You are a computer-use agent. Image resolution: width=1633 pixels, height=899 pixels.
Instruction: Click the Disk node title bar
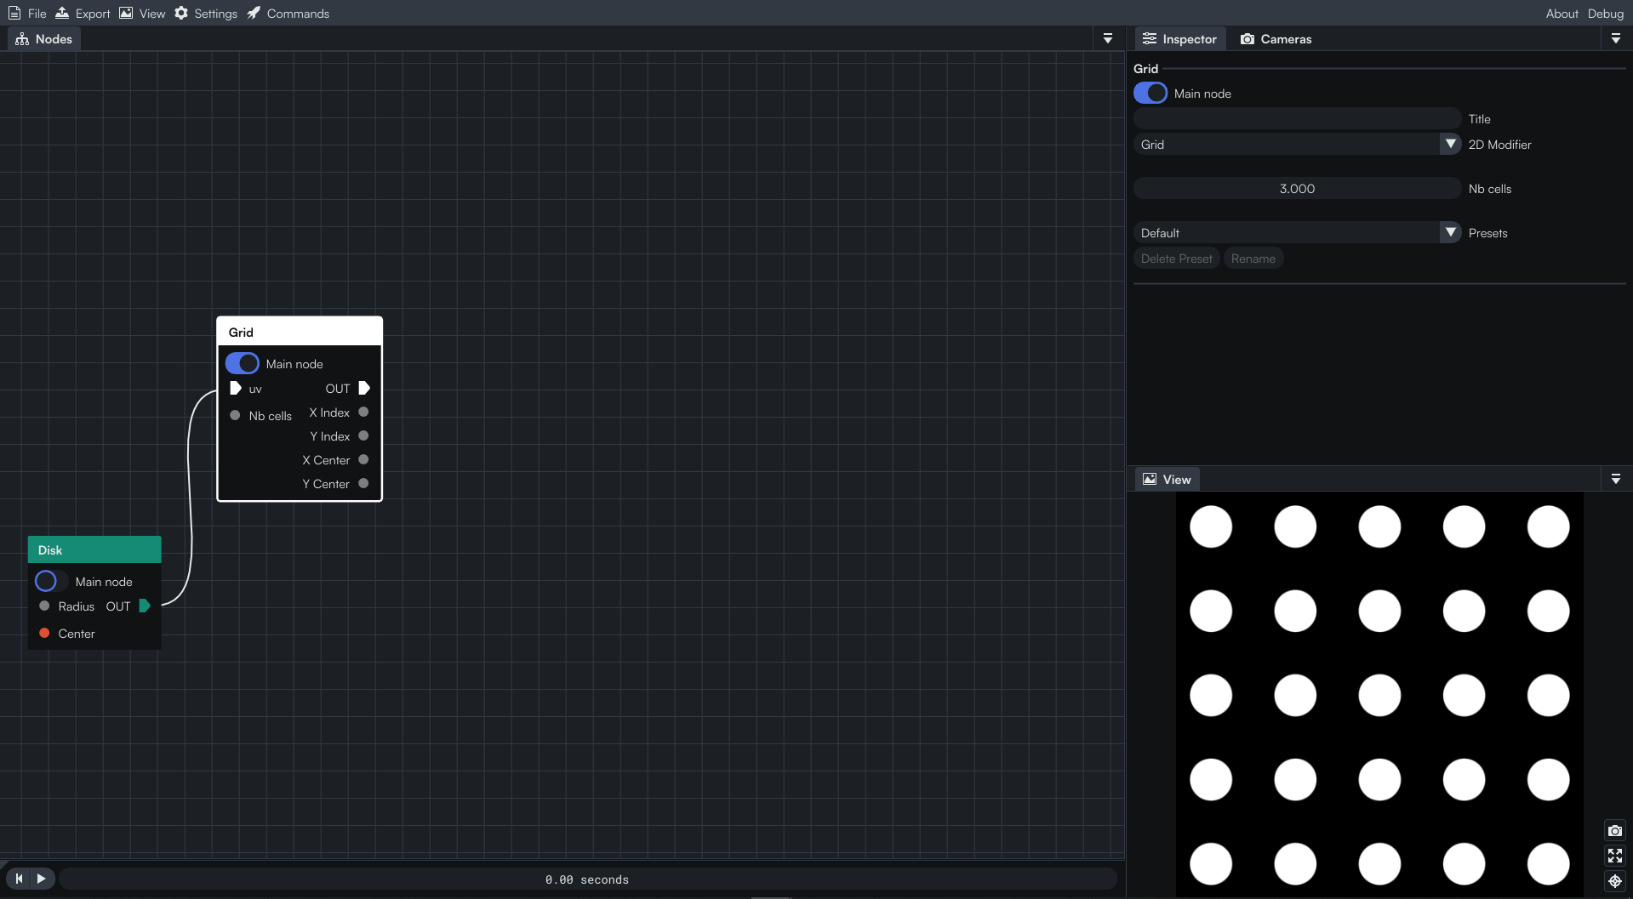[94, 550]
